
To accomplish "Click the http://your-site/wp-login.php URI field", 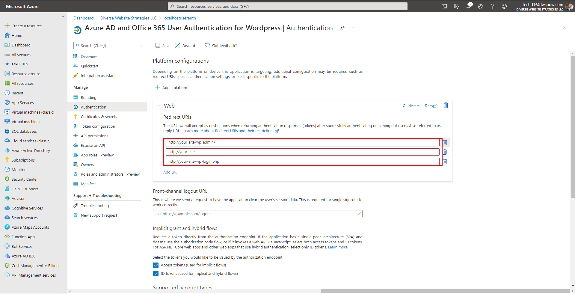I will tap(303, 162).
